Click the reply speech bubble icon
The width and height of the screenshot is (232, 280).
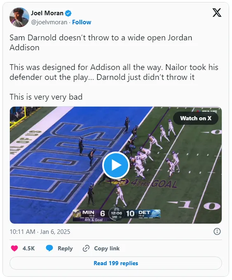49,248
